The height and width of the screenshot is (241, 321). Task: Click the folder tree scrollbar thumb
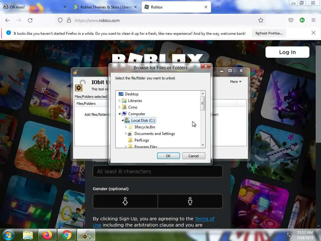point(203,103)
